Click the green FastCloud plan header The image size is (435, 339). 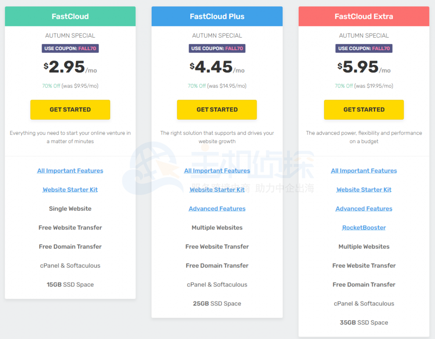tap(70, 17)
